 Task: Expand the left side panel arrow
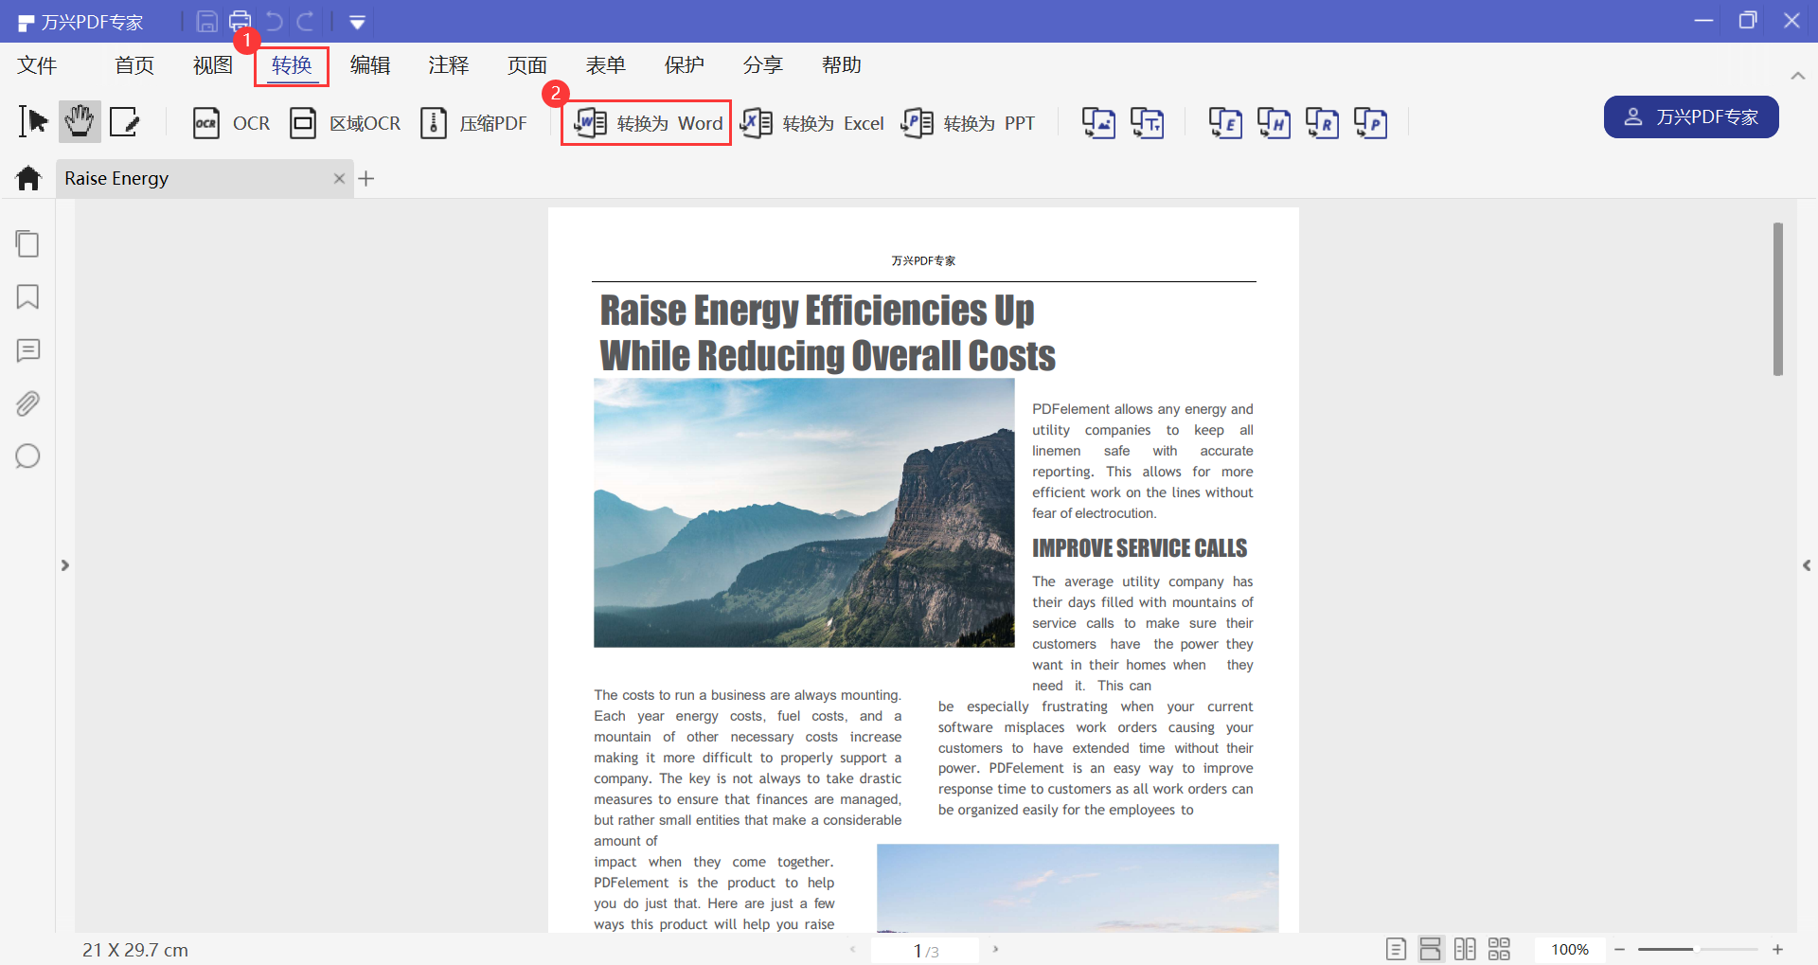pos(65,565)
